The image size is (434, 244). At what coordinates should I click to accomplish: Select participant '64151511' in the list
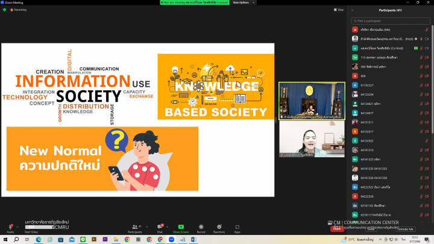pos(391,122)
